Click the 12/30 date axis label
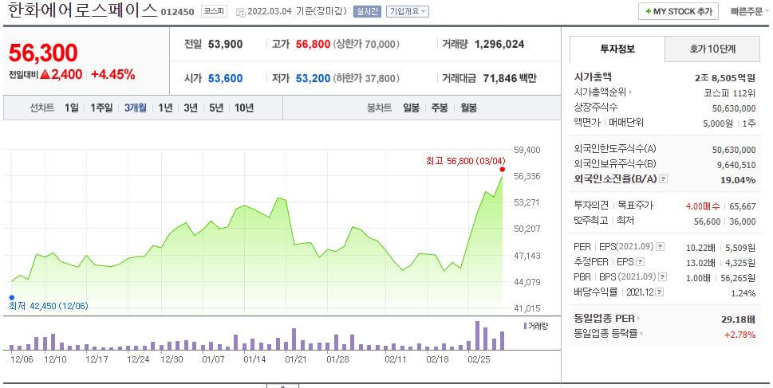Screen dimensions: 773x388 [172, 359]
